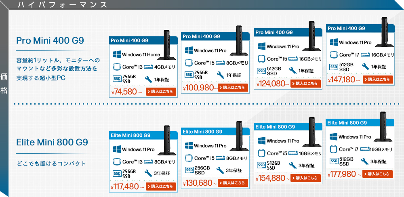Click the ¥117,480 price text
This screenshot has width=404, height=197.
[128, 187]
